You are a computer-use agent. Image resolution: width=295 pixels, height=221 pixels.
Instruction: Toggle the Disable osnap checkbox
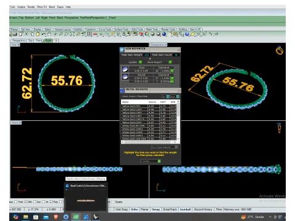coord(113,202)
